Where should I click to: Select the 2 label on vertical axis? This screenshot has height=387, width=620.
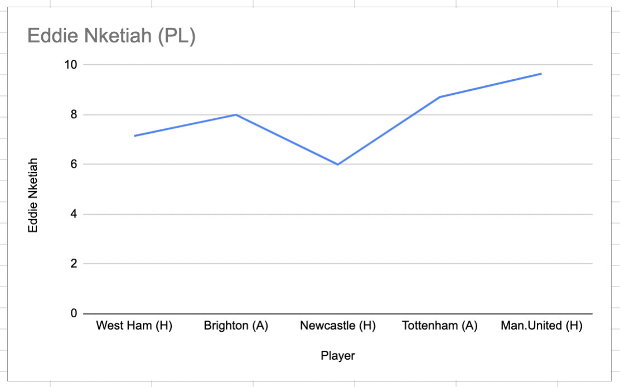pyautogui.click(x=73, y=264)
